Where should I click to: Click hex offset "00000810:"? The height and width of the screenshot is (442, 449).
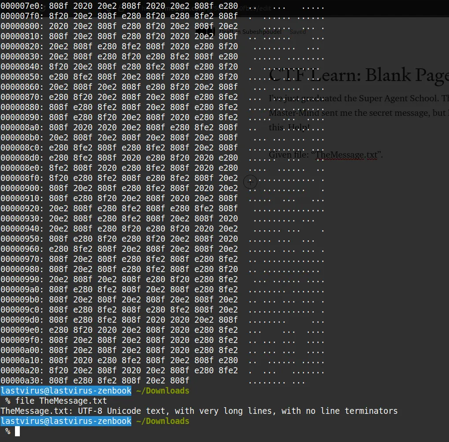(x=22, y=36)
